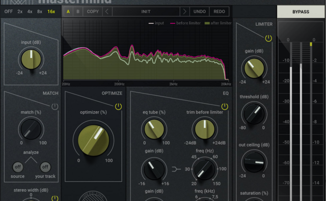Screen dimensions: 326x201
Task: Select 4x oversampling
Action: (x=30, y=12)
